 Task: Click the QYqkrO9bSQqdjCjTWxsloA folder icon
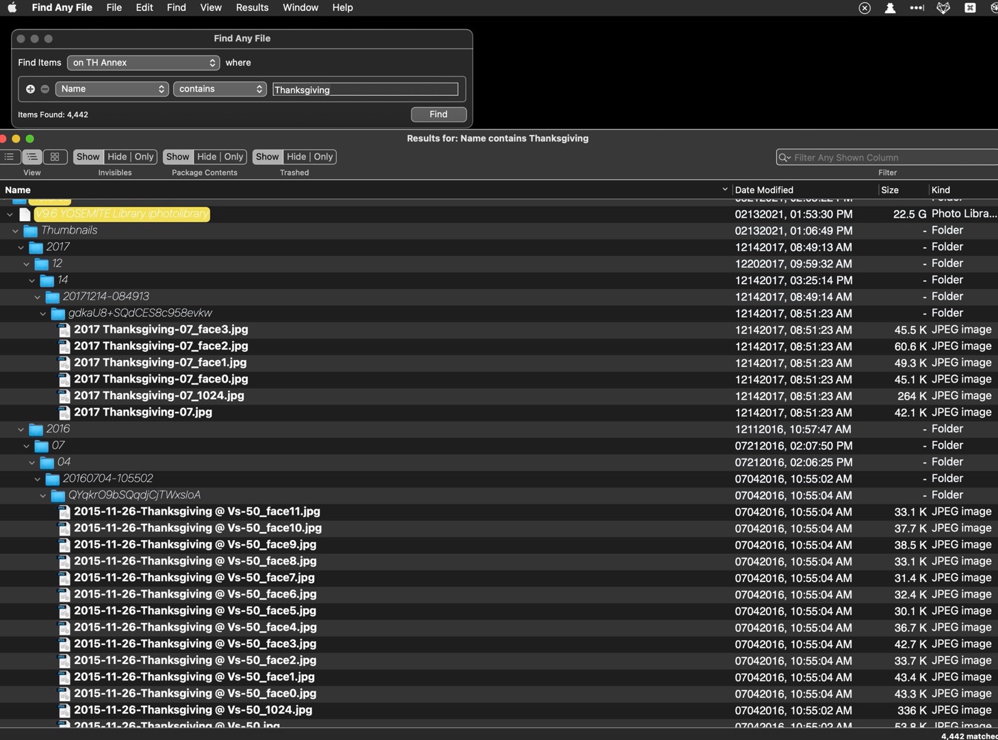(57, 496)
